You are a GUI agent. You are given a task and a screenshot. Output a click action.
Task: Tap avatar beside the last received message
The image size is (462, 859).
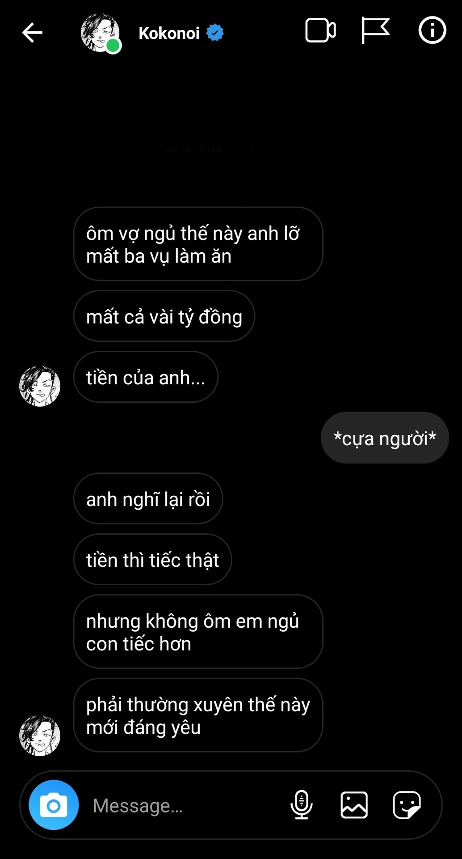click(x=40, y=736)
